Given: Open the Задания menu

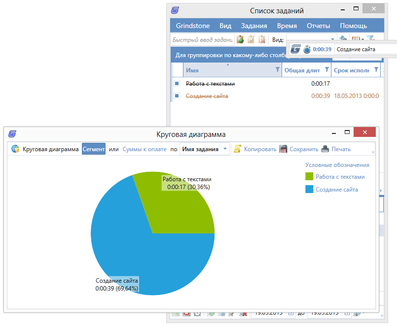Looking at the screenshot, I should coord(254,26).
